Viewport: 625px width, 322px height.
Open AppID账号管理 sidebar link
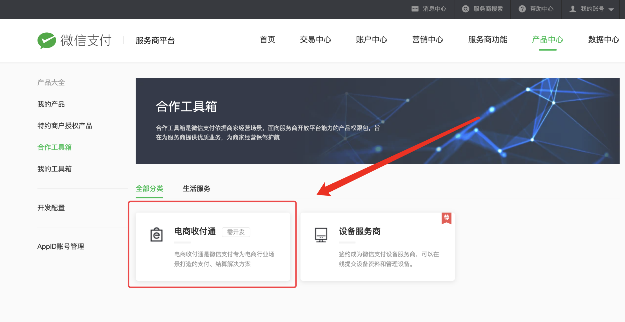pyautogui.click(x=61, y=247)
